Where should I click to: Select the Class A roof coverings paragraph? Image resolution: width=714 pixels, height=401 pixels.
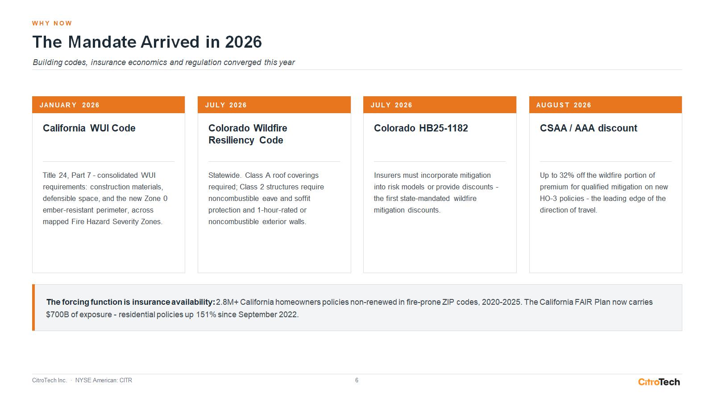(266, 198)
